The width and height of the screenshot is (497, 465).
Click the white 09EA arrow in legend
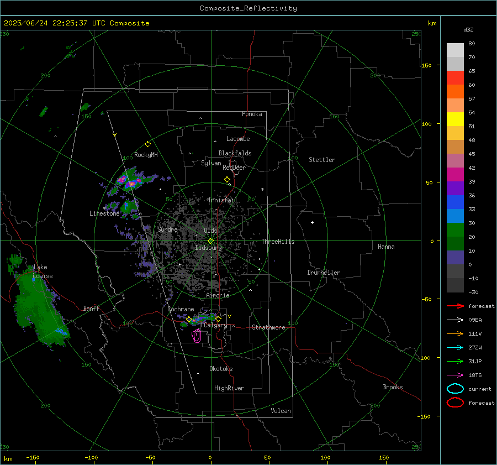coord(455,320)
